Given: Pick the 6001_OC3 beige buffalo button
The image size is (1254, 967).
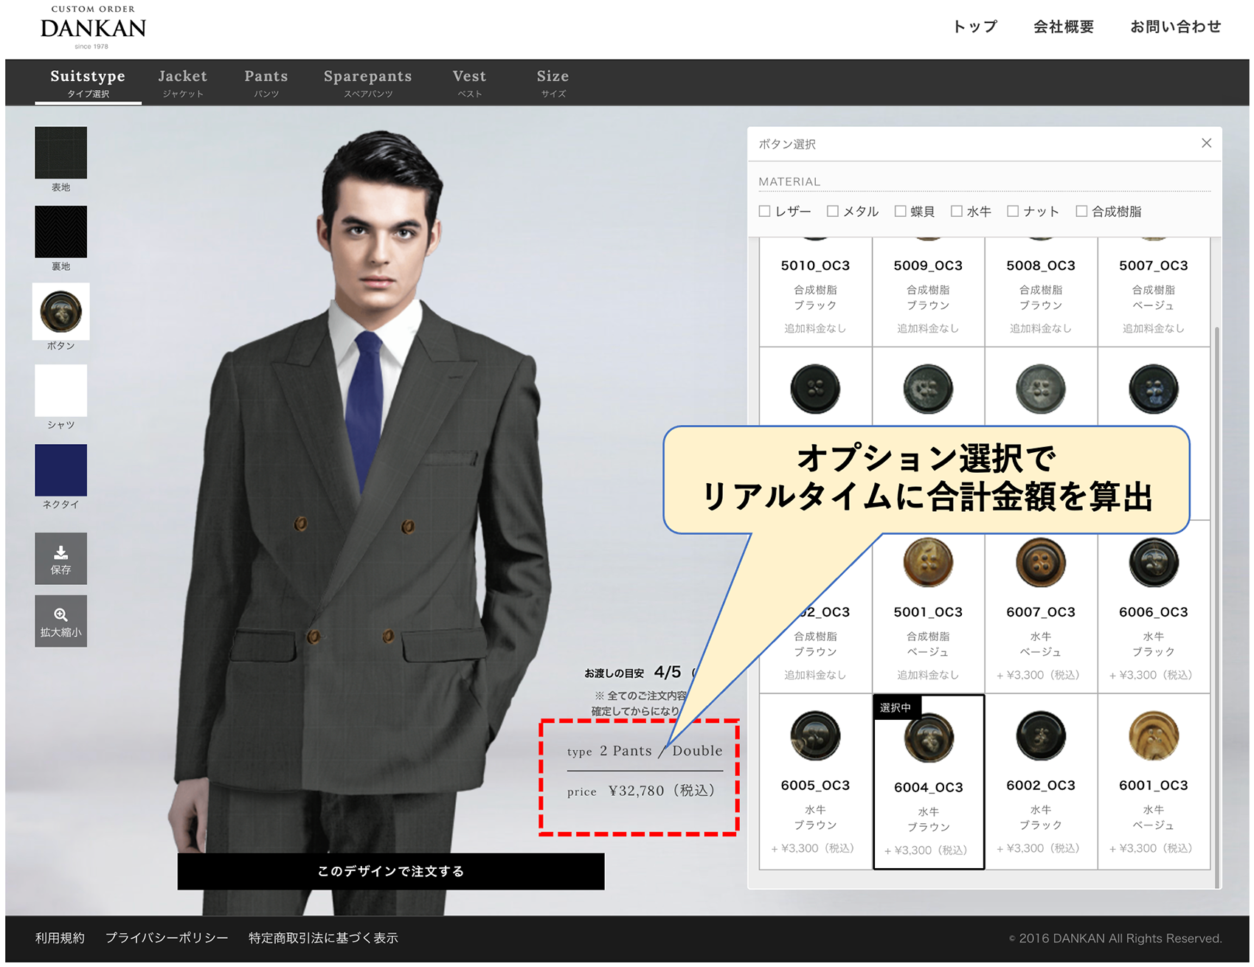Looking at the screenshot, I should tap(1153, 736).
